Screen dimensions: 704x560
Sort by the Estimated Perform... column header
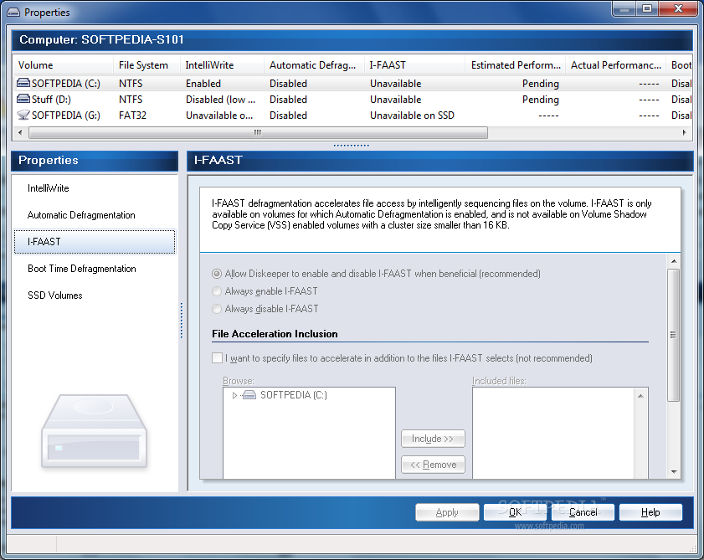tap(515, 65)
